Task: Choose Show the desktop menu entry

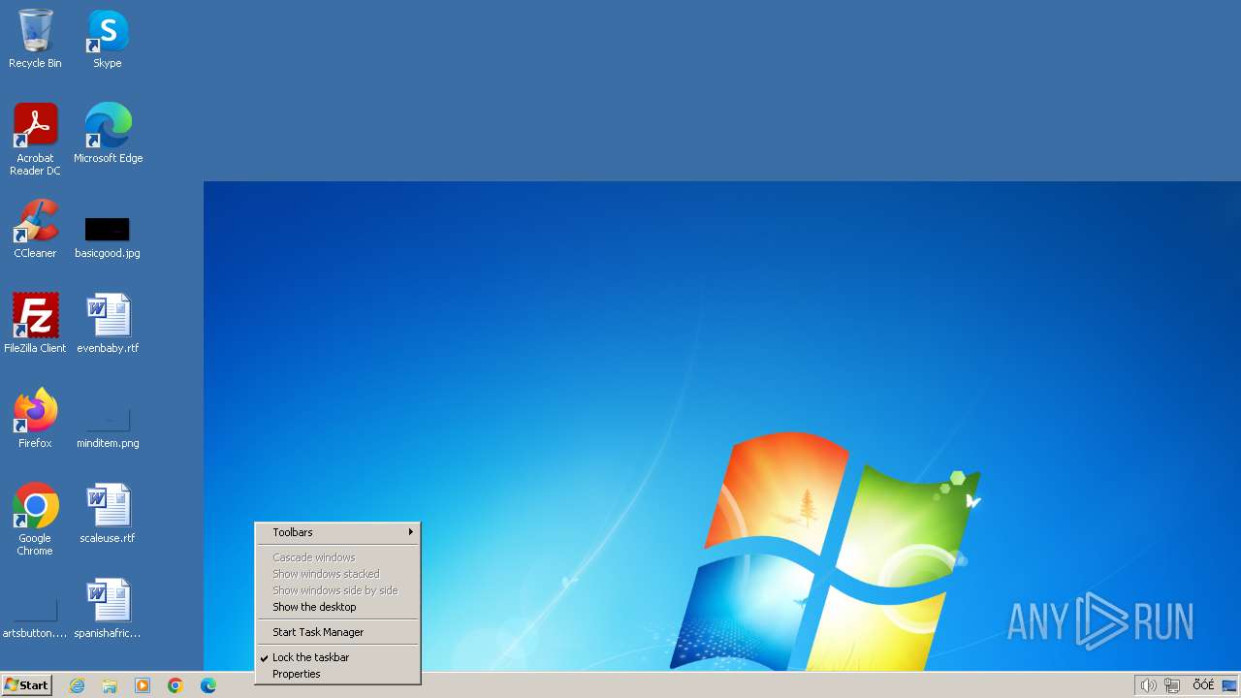Action: (x=337, y=607)
